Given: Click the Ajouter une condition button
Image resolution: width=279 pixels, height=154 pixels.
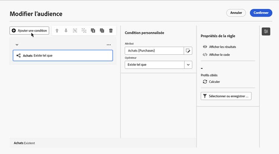Looking at the screenshot, I should coord(29,30).
